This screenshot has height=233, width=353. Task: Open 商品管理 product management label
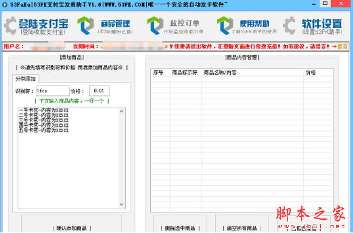(115, 24)
